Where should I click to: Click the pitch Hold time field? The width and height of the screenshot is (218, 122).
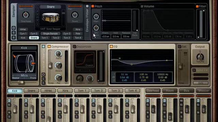(116, 37)
